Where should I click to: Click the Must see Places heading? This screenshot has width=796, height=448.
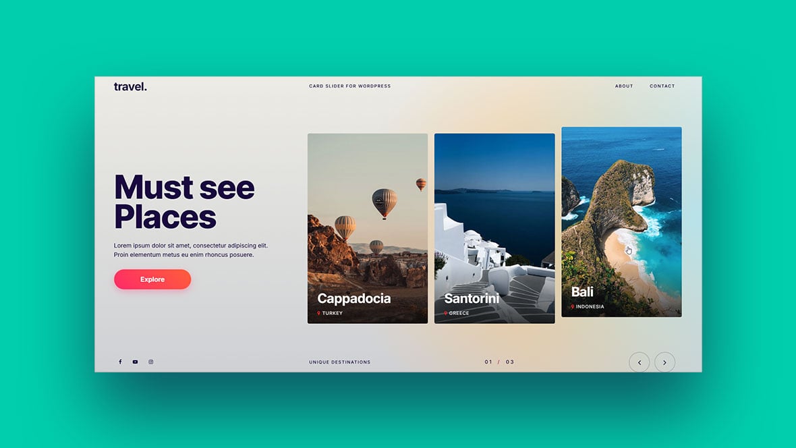point(184,202)
